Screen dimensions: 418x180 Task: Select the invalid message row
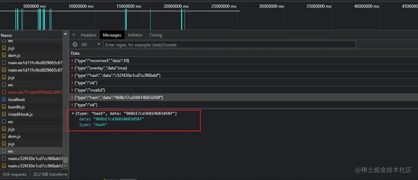pyautogui.click(x=244, y=90)
